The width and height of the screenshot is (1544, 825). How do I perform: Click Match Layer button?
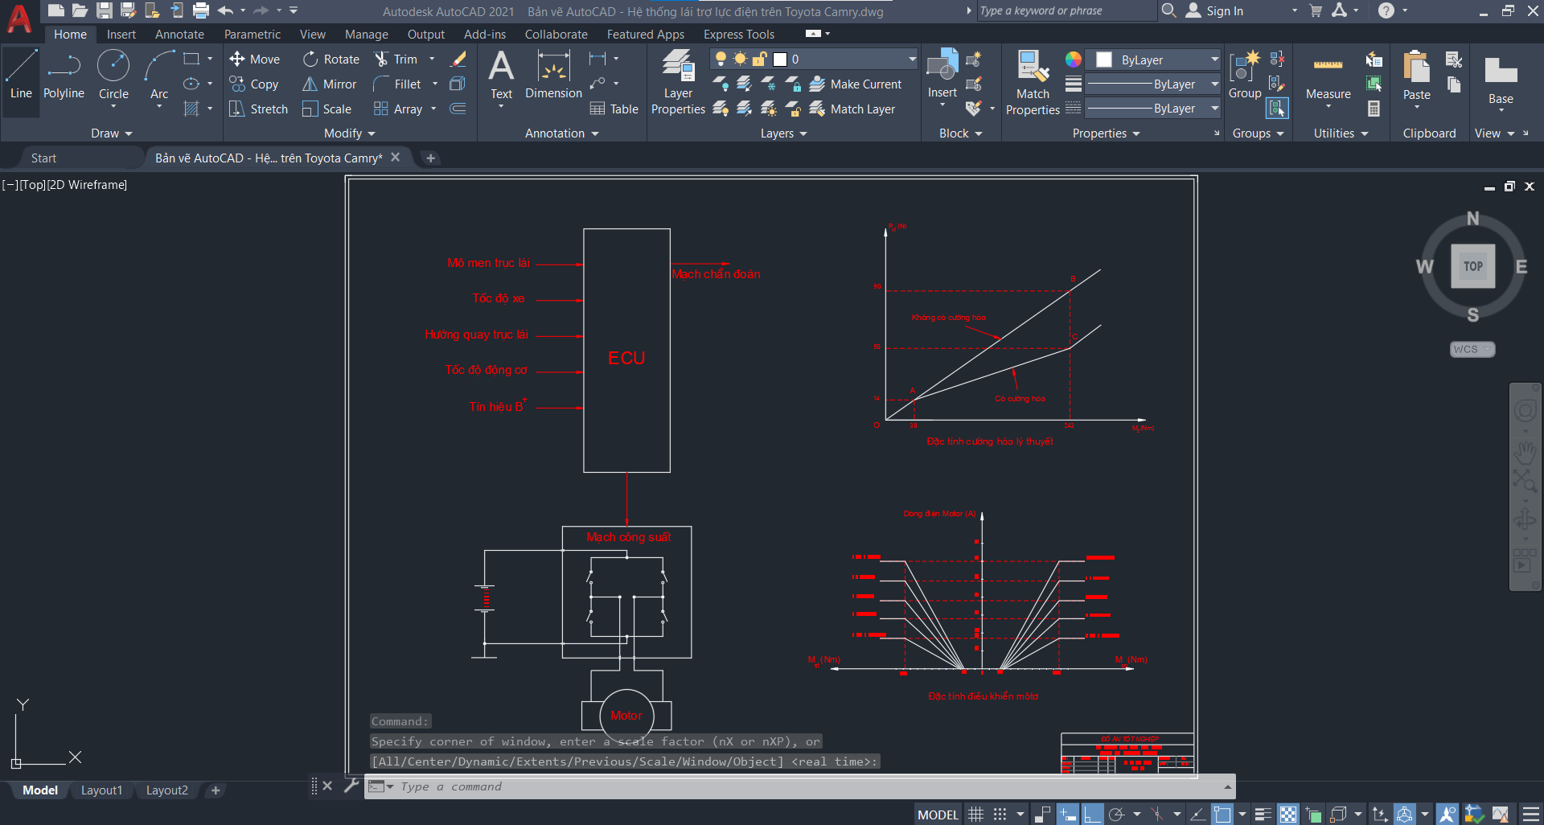(x=852, y=109)
